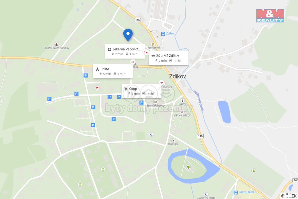
Task: Click the M&M Reality logo
Action: (270, 16)
